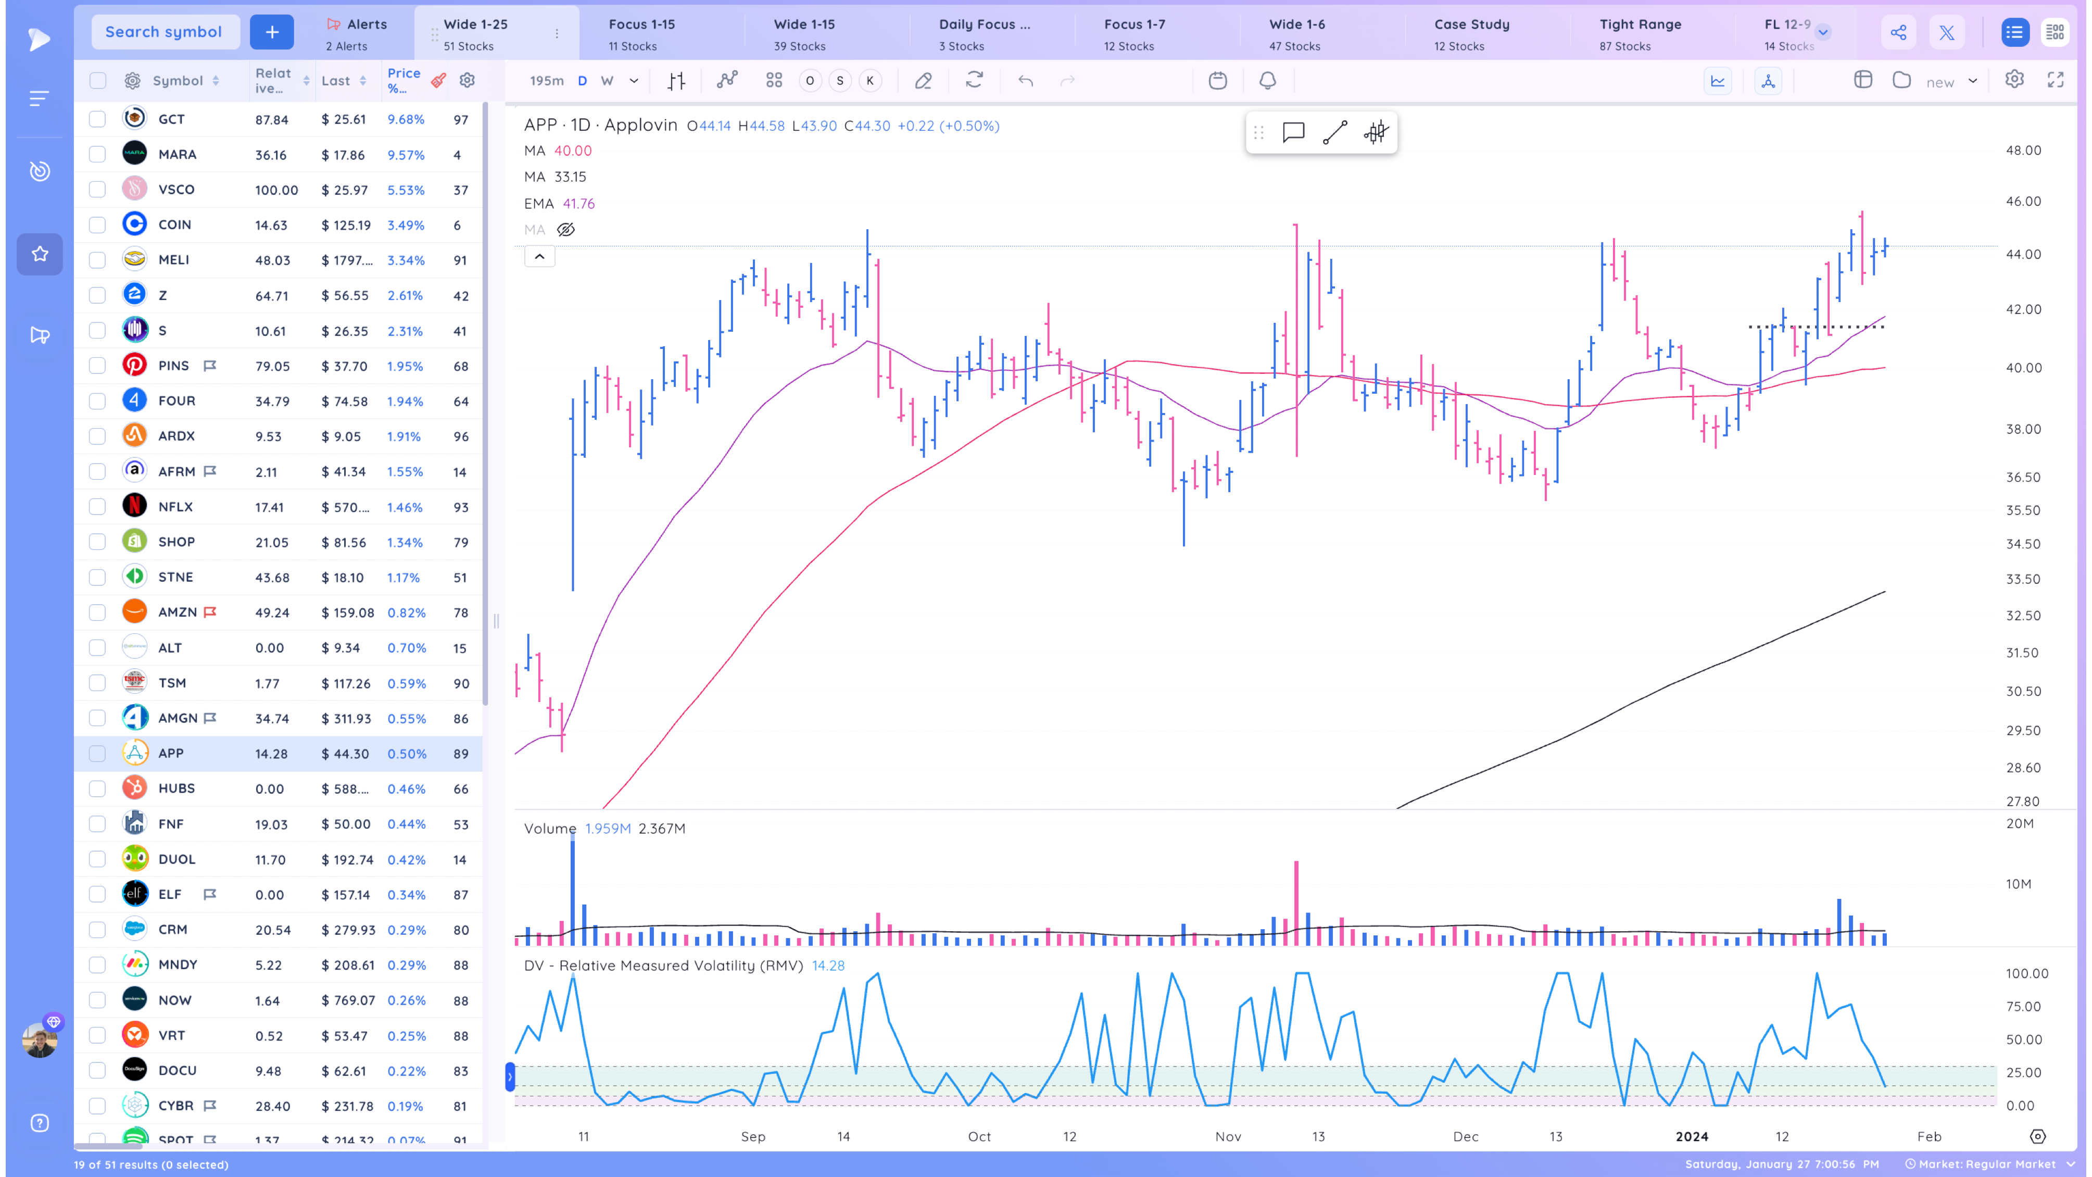Open the help question mark icon
Screen dimensions: 2092x1177
39,1123
